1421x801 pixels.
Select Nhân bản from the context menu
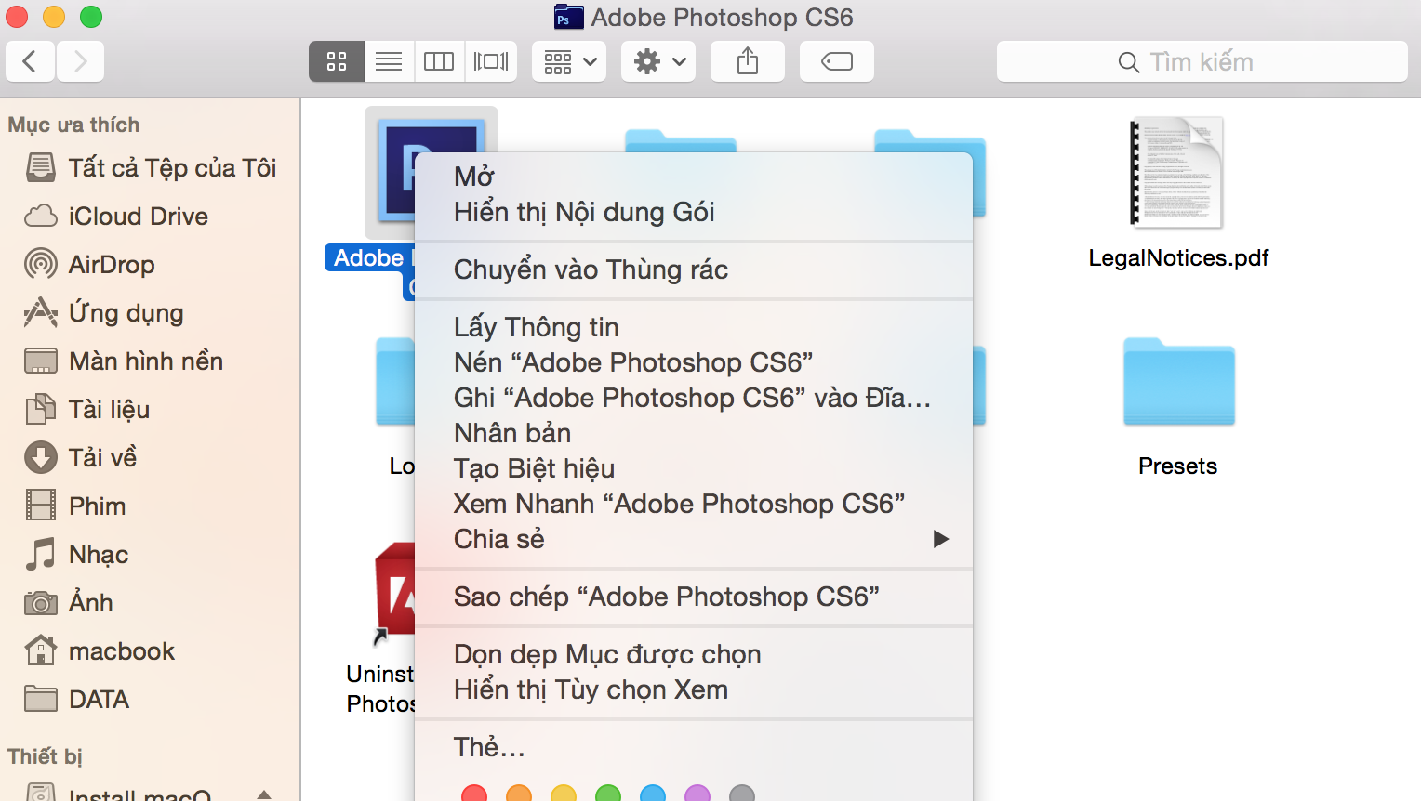click(x=512, y=433)
